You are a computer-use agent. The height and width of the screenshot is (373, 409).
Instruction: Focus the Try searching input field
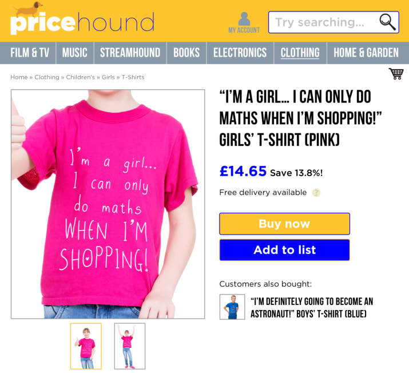tap(323, 22)
